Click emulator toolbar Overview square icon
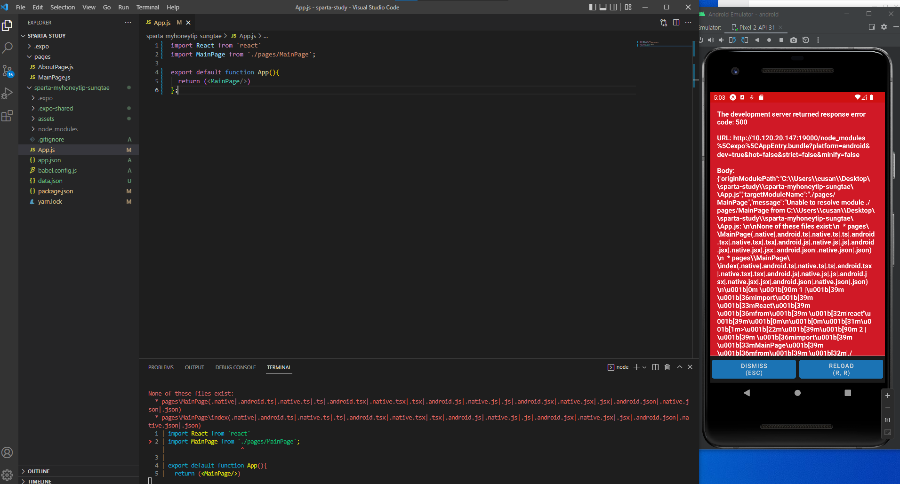The width and height of the screenshot is (900, 484). [781, 40]
